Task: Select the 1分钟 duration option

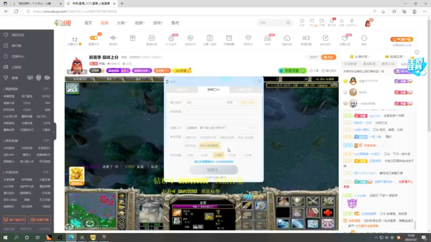Action: [190, 155]
